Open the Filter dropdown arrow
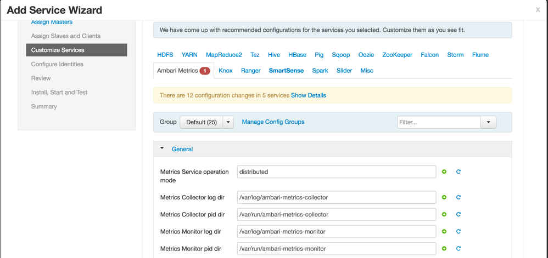 488,122
